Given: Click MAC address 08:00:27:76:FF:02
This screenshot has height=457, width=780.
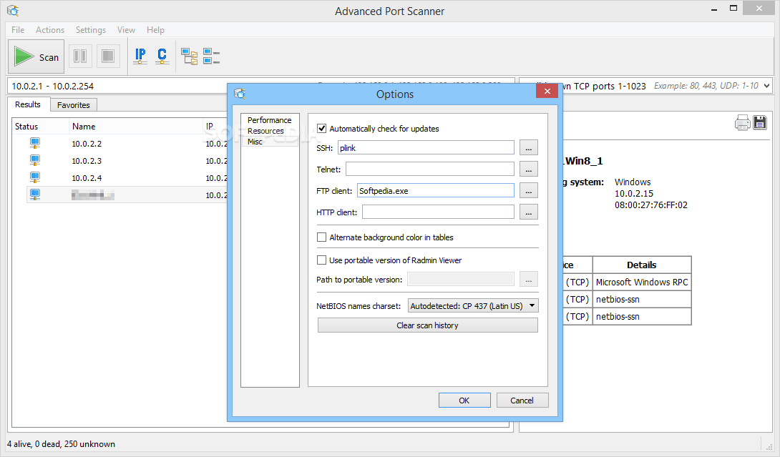Looking at the screenshot, I should pos(650,205).
